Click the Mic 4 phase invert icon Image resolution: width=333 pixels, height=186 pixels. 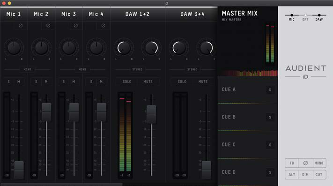(x=103, y=26)
